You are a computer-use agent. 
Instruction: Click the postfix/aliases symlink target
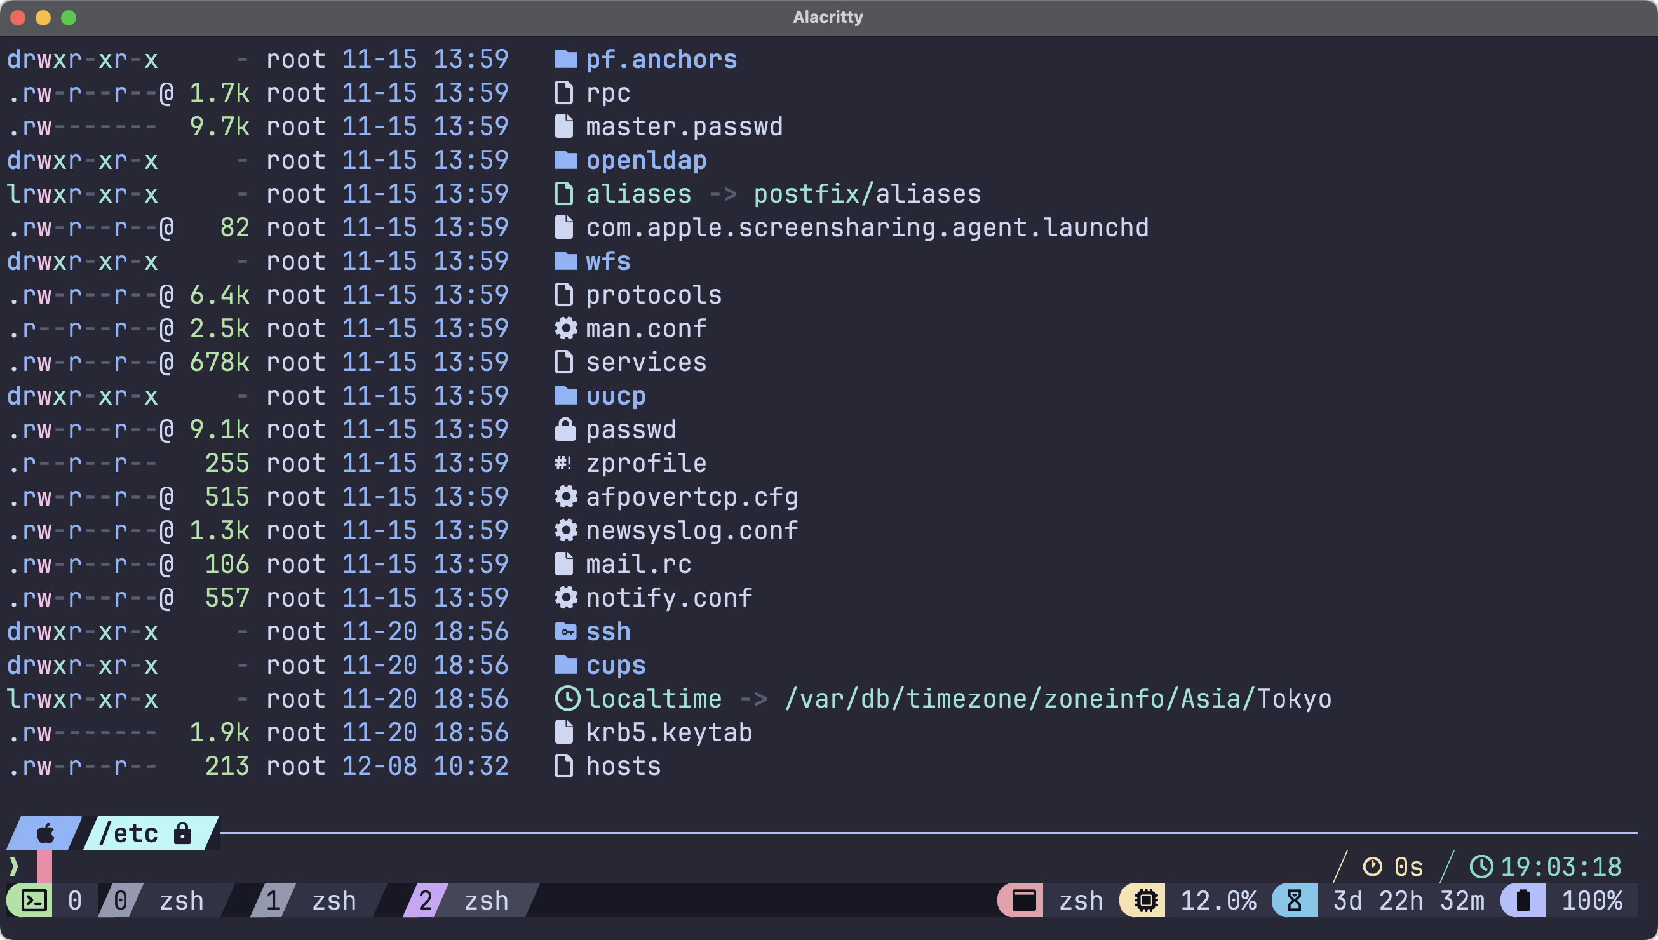866,194
